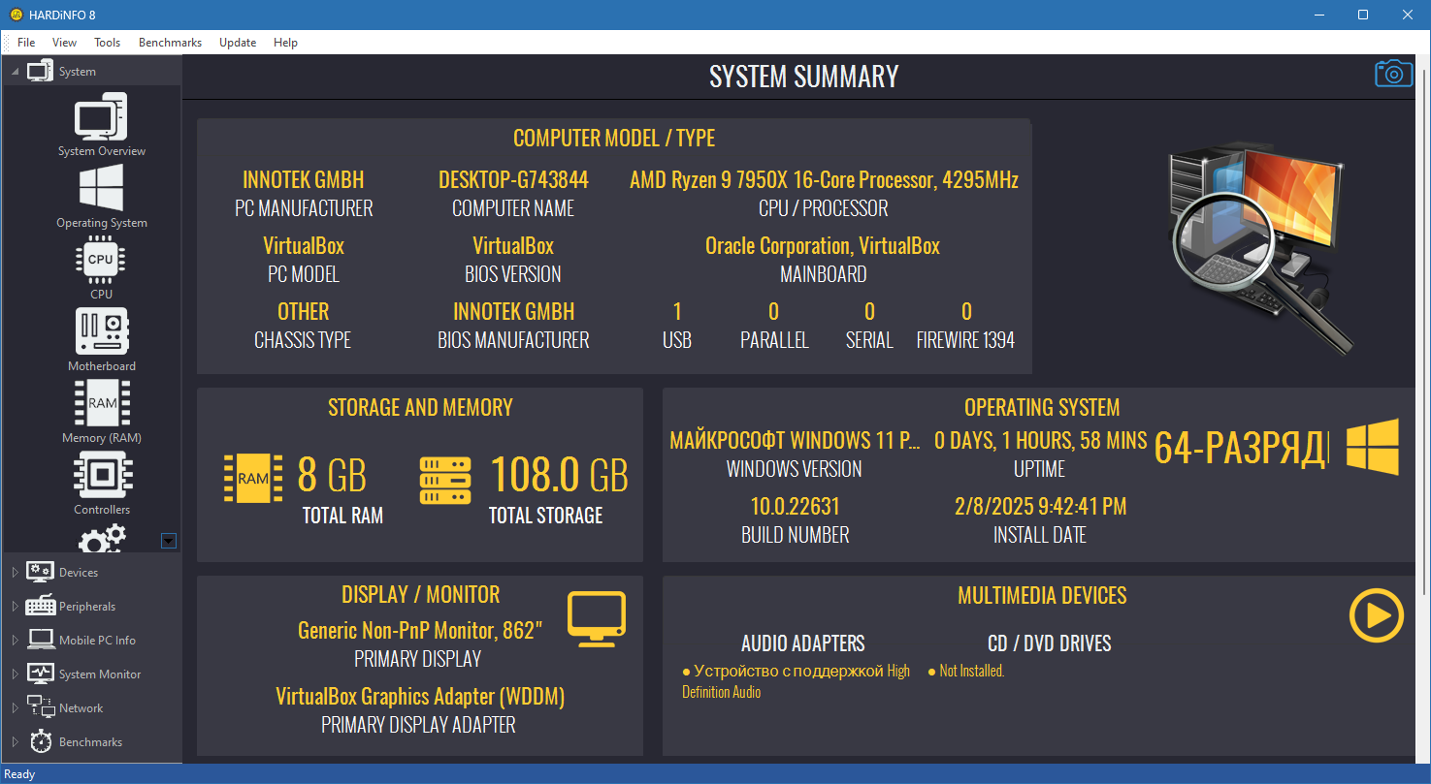Expand the Network section arrow
The height and width of the screenshot is (784, 1431).
click(x=15, y=708)
